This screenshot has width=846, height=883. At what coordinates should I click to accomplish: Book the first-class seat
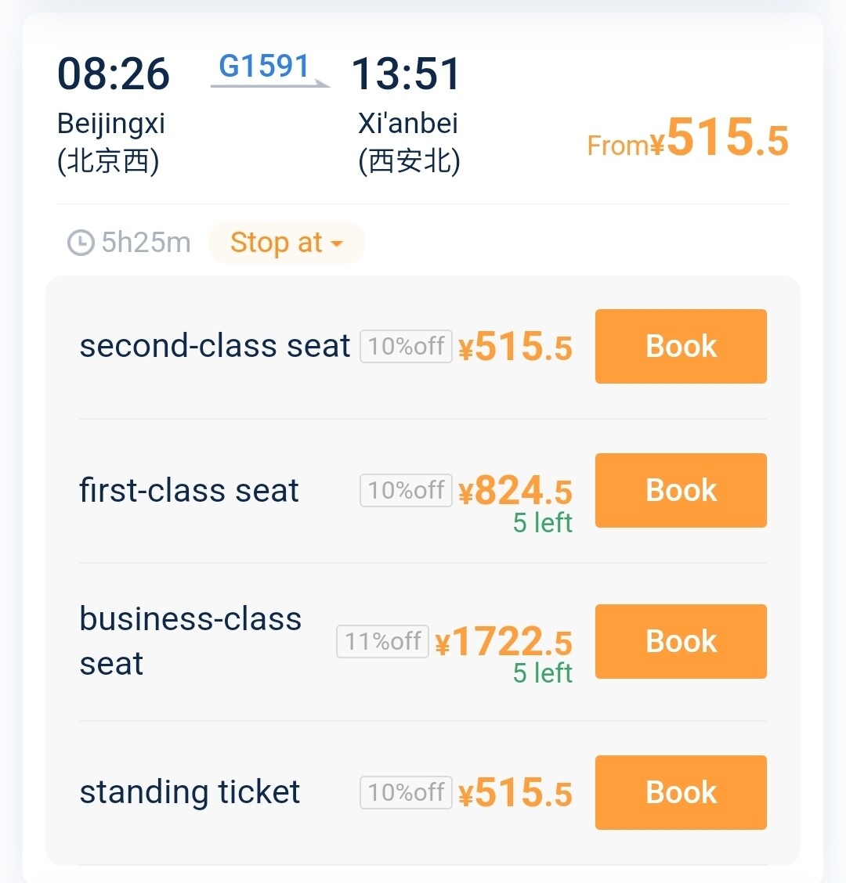tap(681, 490)
